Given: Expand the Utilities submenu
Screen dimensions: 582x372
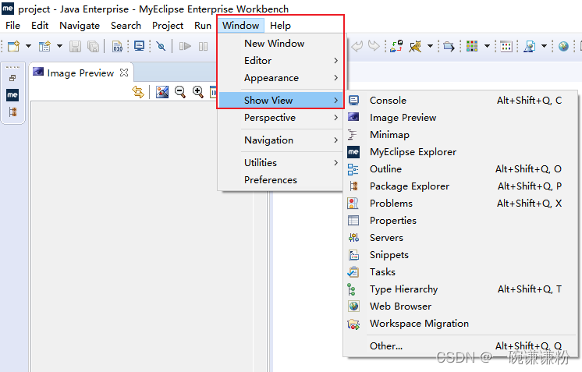Looking at the screenshot, I should [281, 162].
